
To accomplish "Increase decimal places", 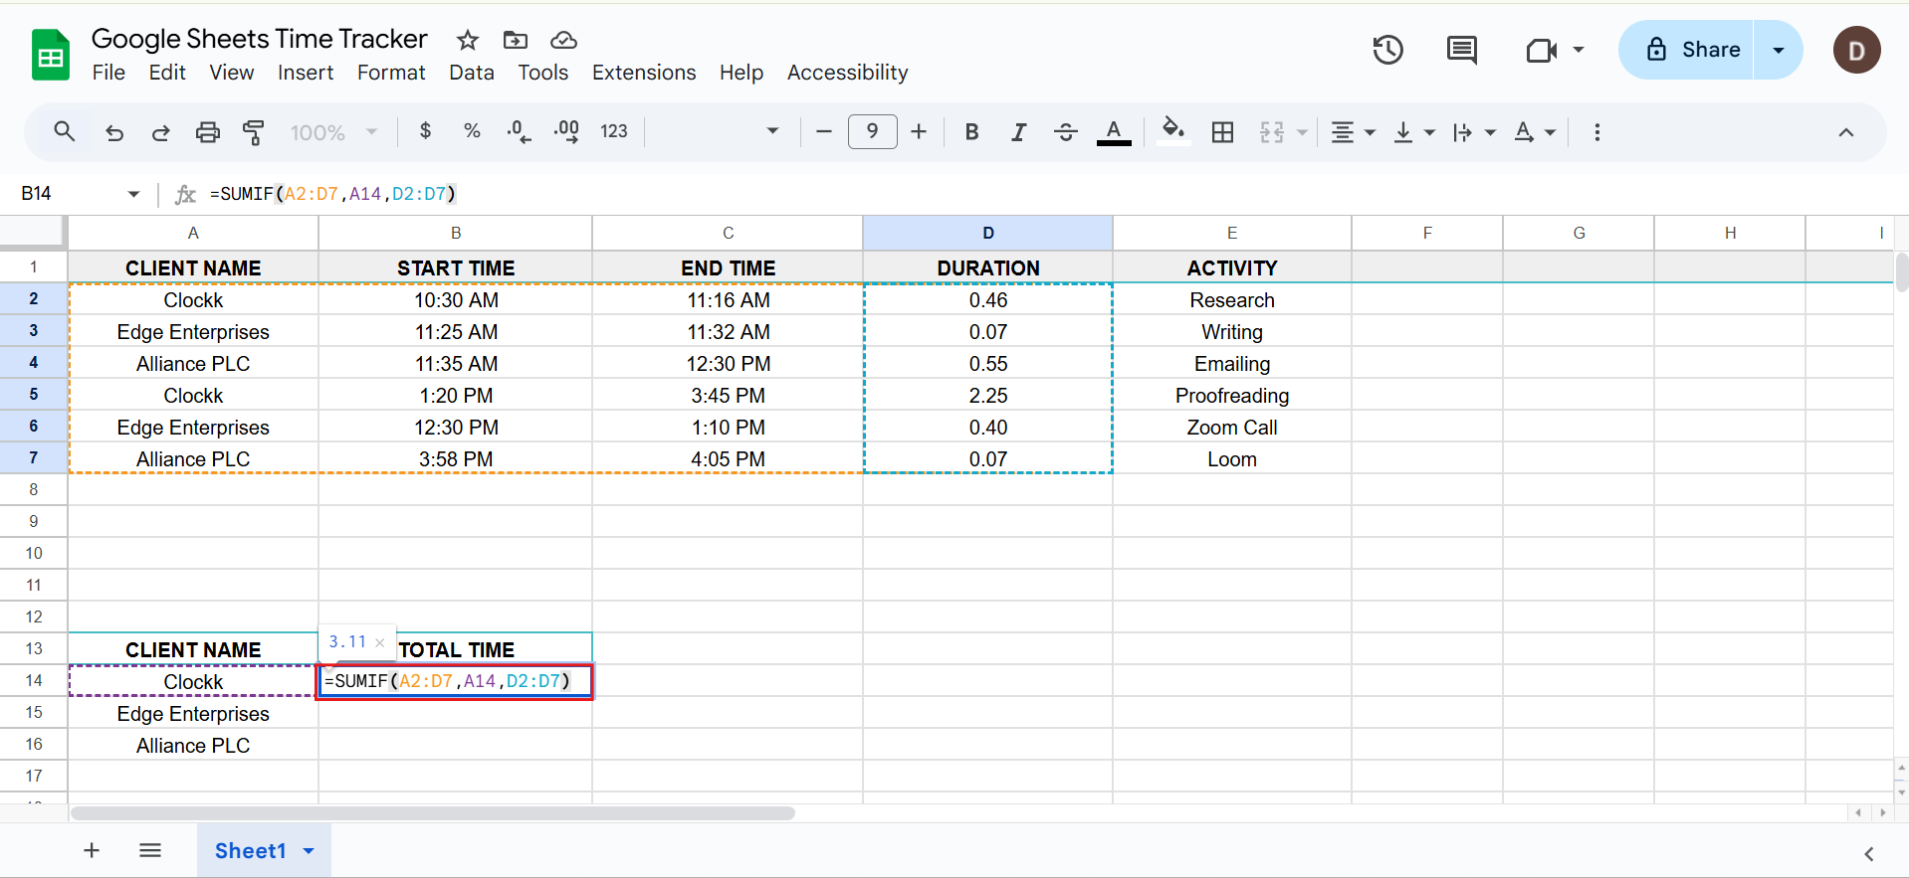I will pyautogui.click(x=566, y=131).
